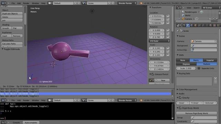221x124 pixels.
Task: Toggle Camera renderability in Outliner
Action: [217, 19]
